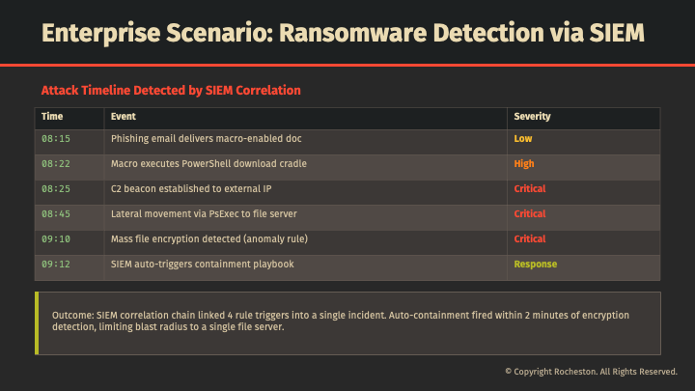Screen dimensions: 695x391
Task: Select the 08:25 timestamp cell
Action: 56,189
